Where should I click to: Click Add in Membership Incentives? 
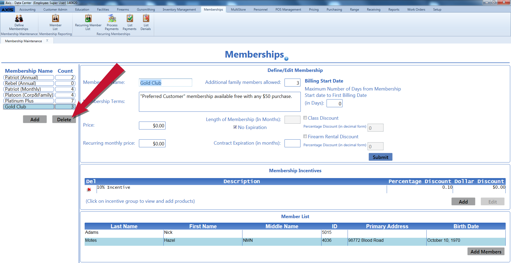(x=463, y=202)
